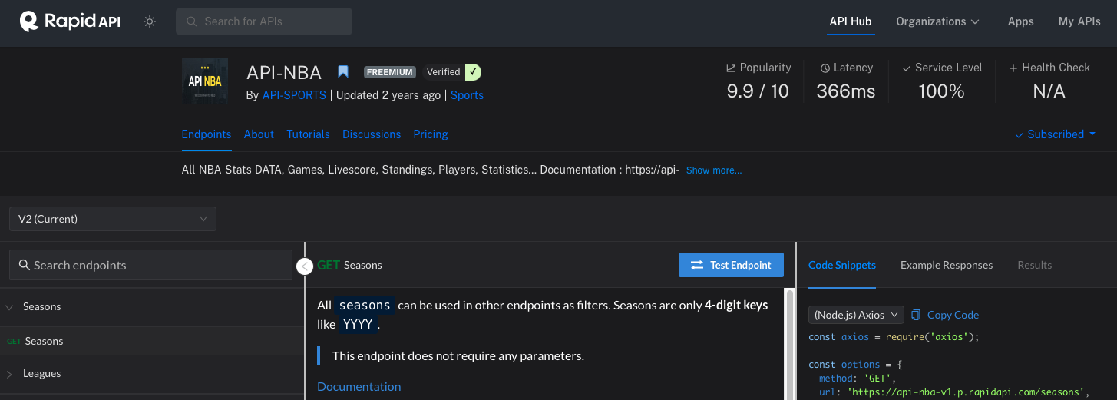This screenshot has height=400, width=1117.
Task: Click the 'seasons' inline code in the description
Action: (x=365, y=305)
